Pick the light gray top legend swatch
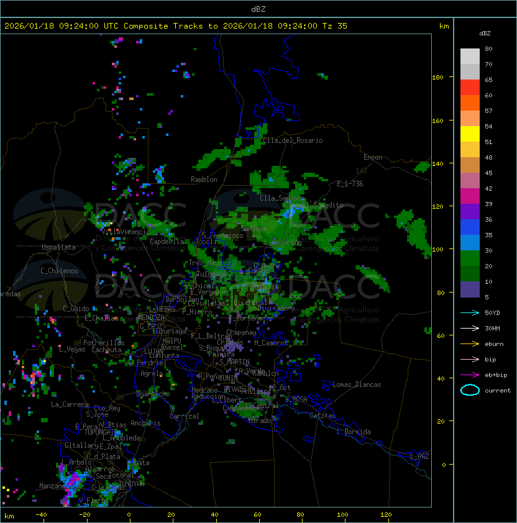Screen dimensions: 517x523 pyautogui.click(x=470, y=57)
